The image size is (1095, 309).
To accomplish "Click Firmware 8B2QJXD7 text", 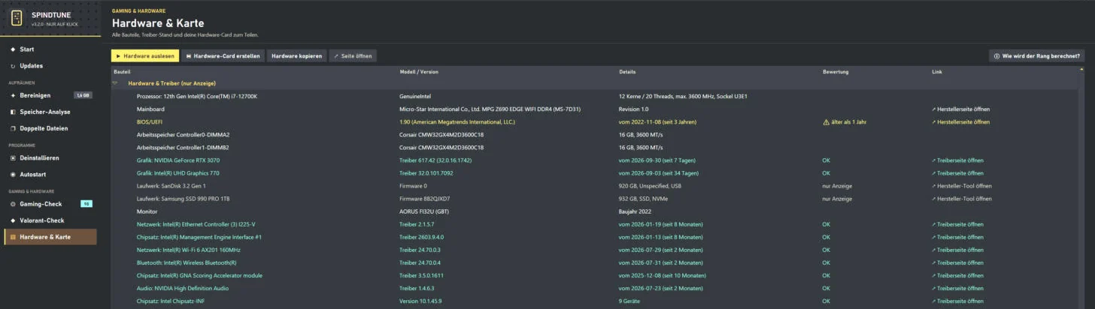I will 425,199.
